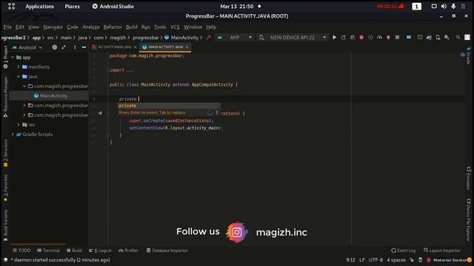Click the Apply Changes and Restart icon

point(344,38)
